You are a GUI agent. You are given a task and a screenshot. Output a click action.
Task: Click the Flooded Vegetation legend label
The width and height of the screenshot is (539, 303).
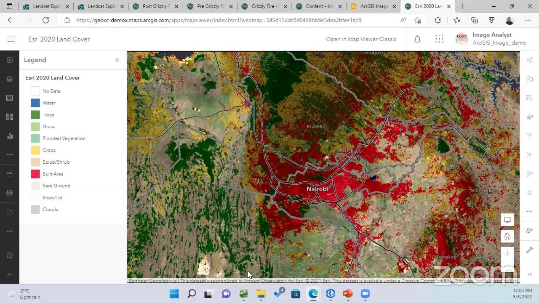pyautogui.click(x=64, y=138)
